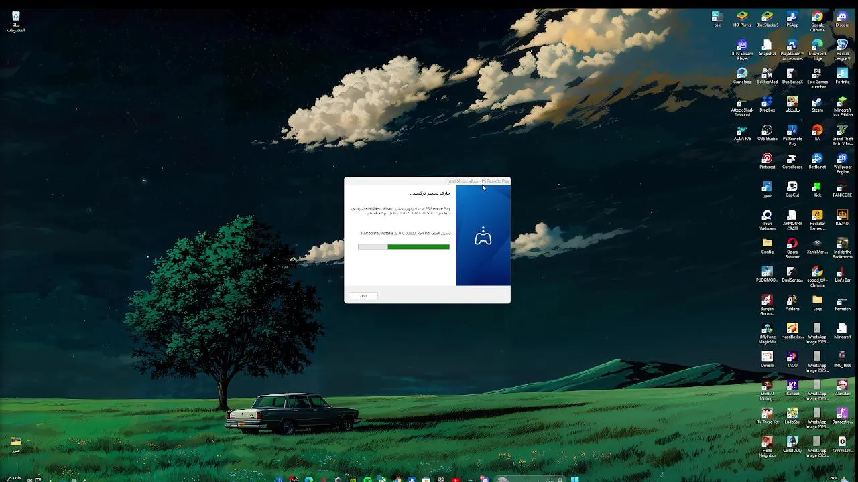Open the IMG_1666 file on desktop
Image resolution: width=858 pixels, height=482 pixels.
(842, 359)
